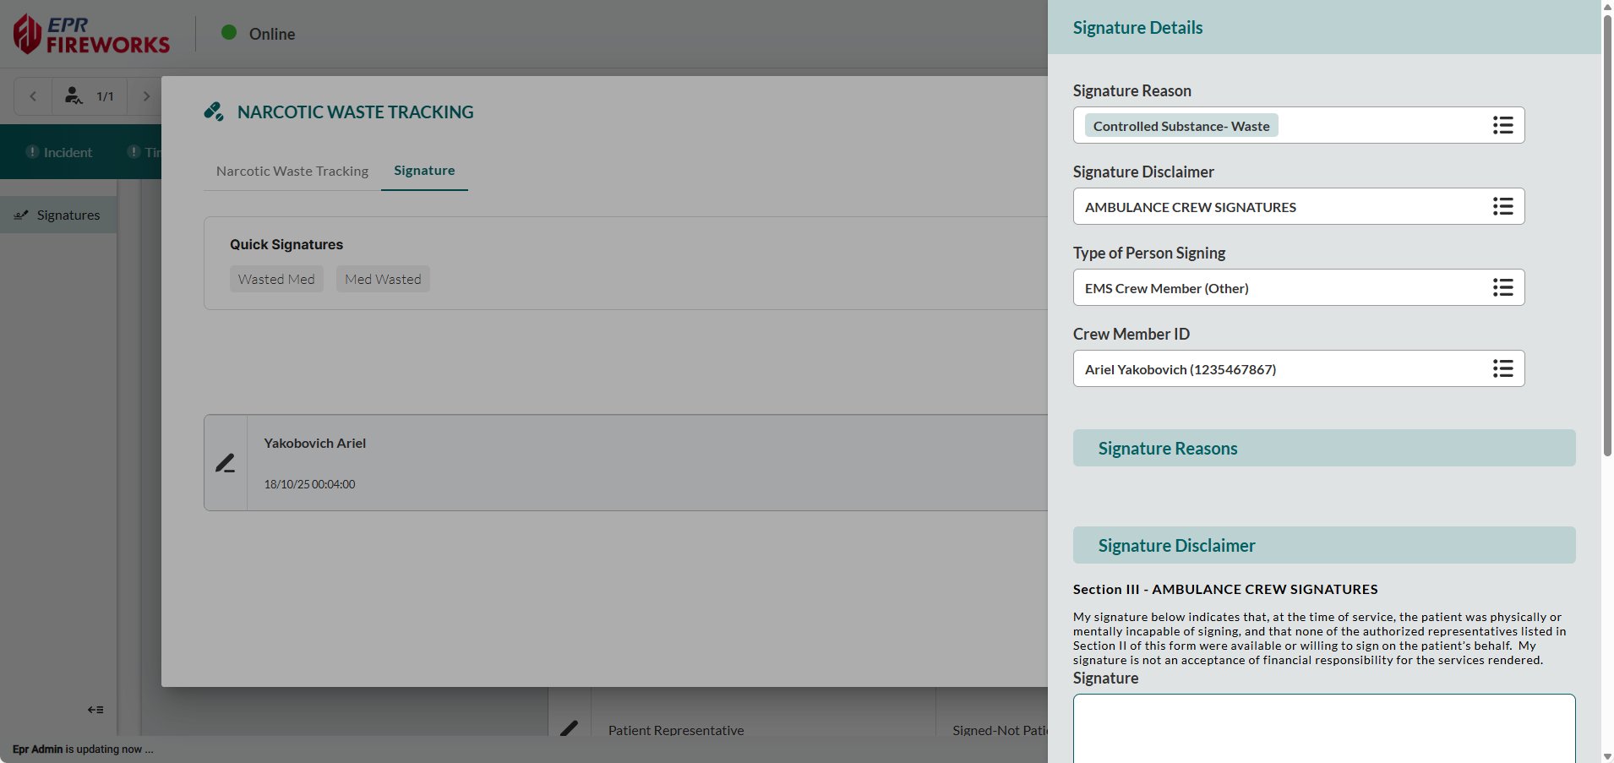This screenshot has width=1614, height=763.
Task: Click the EPR Fireworks logo
Action: tap(91, 35)
